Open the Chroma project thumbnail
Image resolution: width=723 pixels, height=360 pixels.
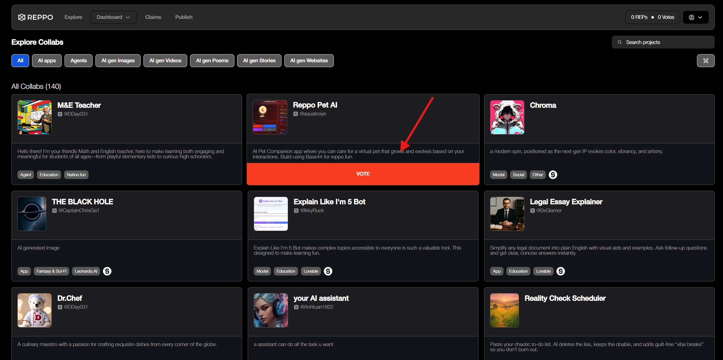pos(507,117)
